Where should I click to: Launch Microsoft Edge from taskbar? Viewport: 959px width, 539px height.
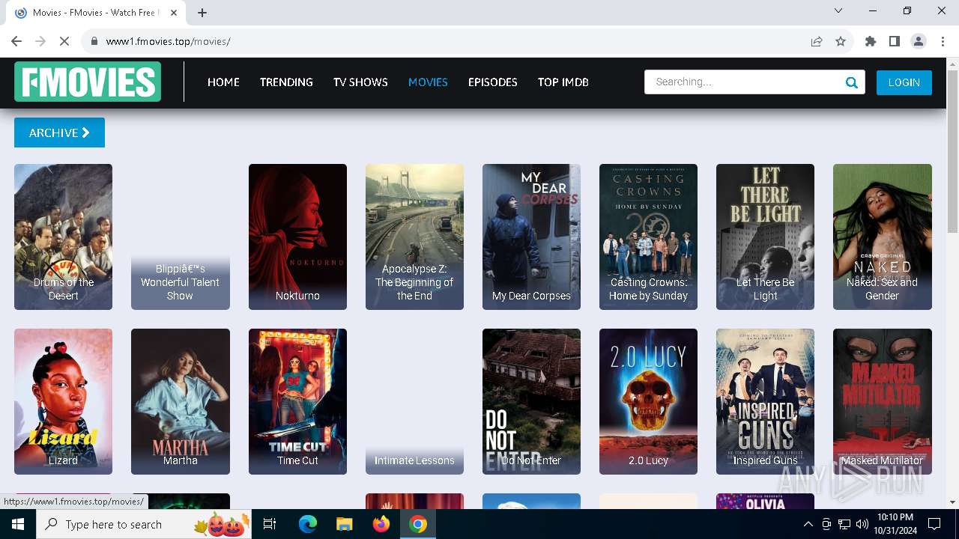tap(308, 524)
